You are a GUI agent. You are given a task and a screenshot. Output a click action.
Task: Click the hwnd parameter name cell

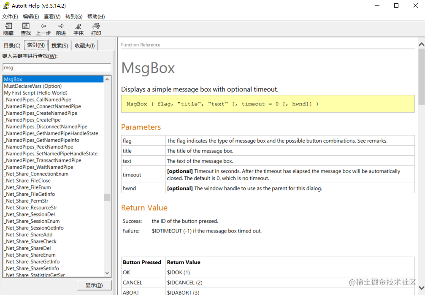click(x=143, y=188)
